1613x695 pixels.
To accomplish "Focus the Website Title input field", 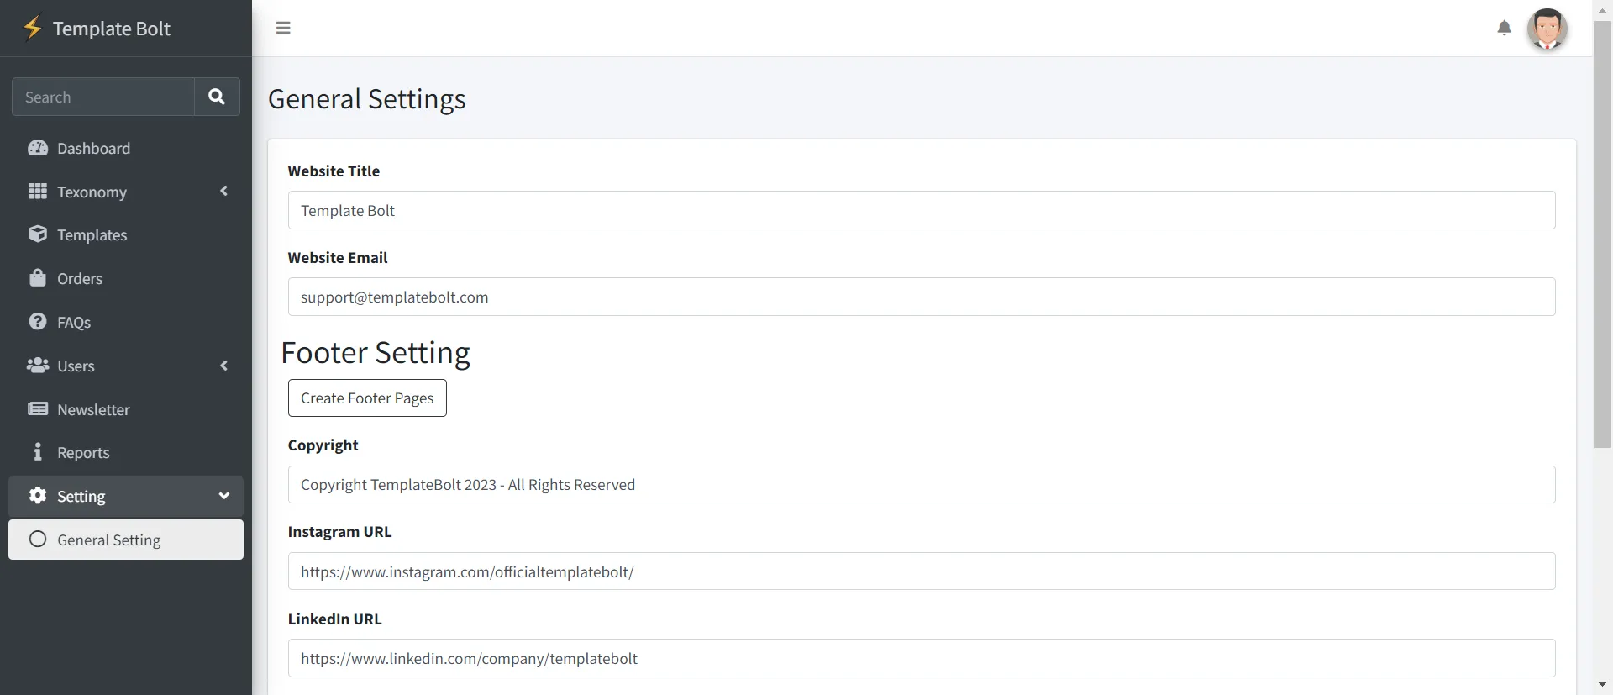I will [x=921, y=210].
